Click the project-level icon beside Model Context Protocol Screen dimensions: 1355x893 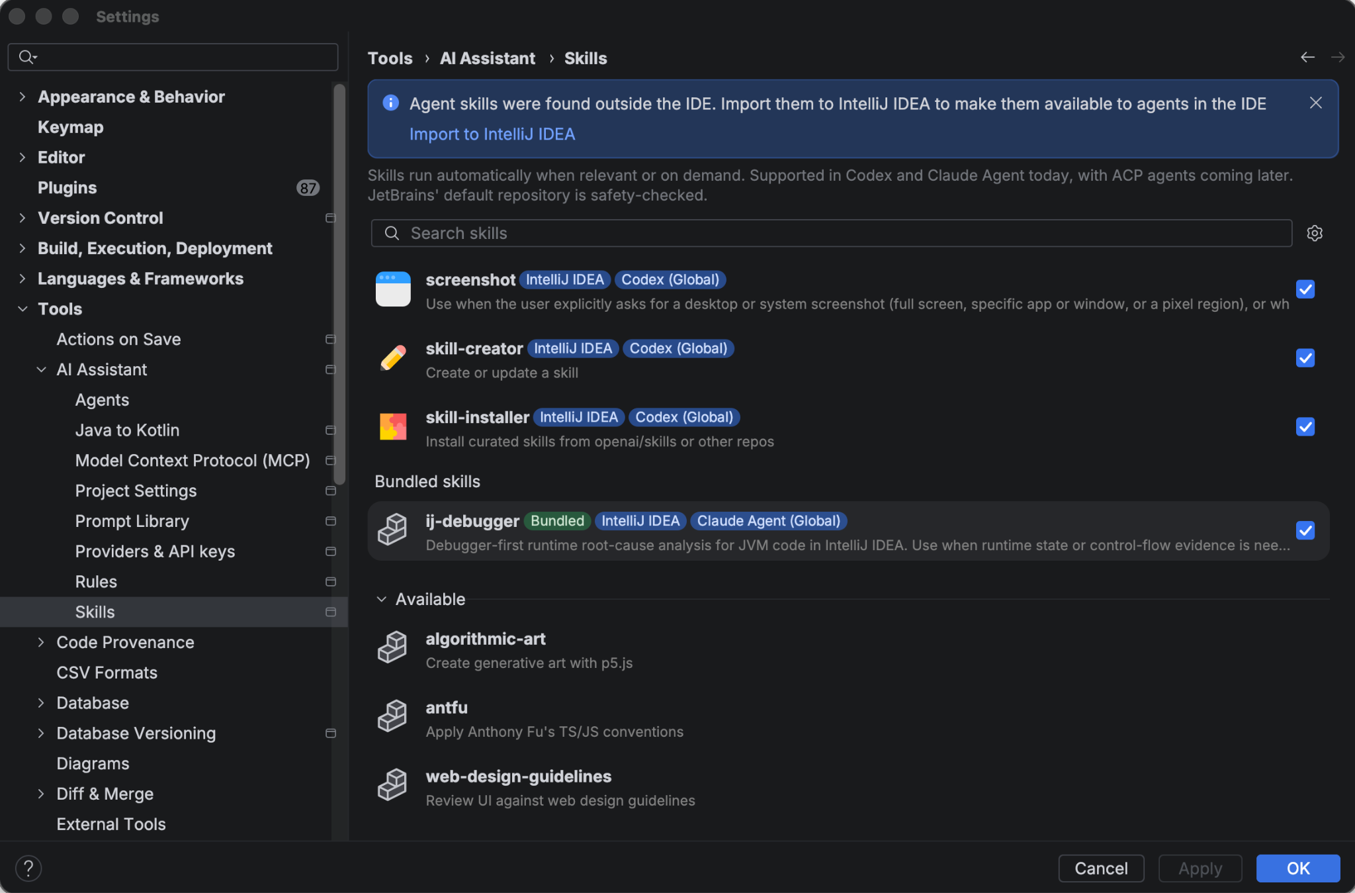(331, 461)
